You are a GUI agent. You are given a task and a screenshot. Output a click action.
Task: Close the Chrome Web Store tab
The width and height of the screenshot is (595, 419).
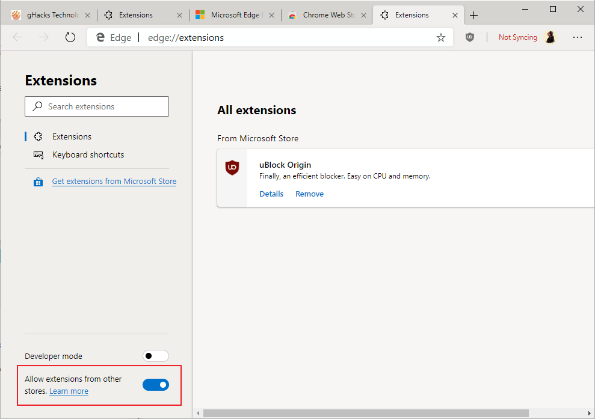(x=363, y=16)
